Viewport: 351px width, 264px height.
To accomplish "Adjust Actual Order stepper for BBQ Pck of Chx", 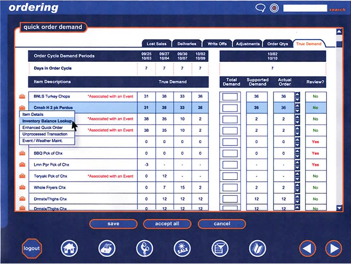I will [297, 153].
